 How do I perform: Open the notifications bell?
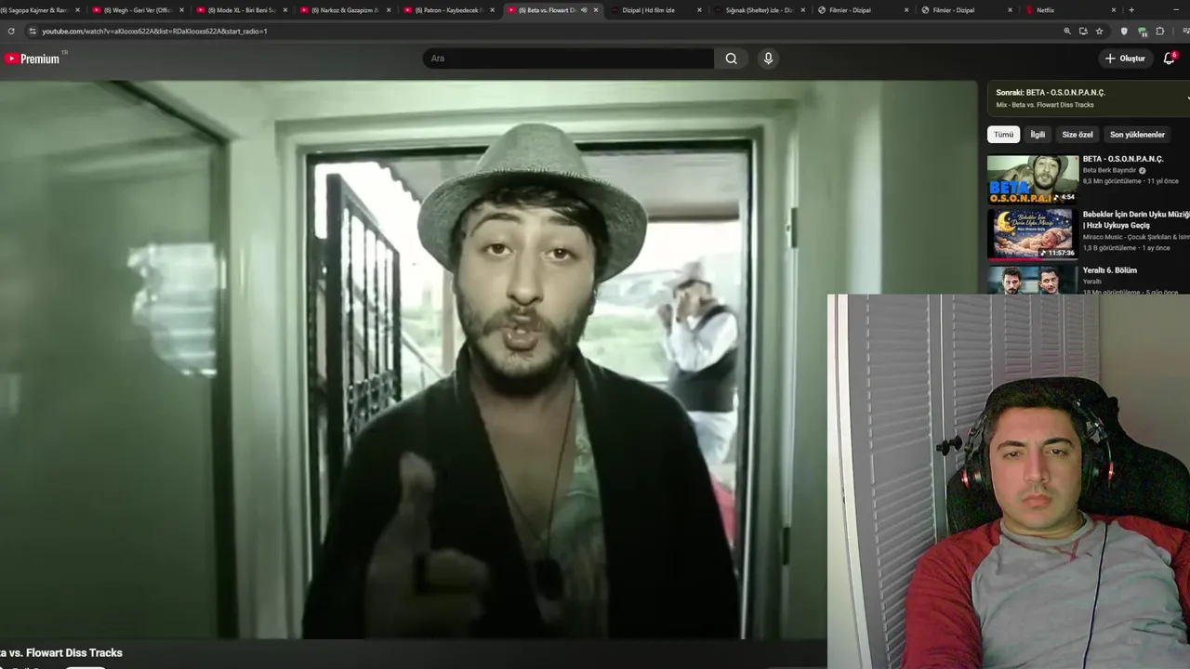pos(1169,59)
